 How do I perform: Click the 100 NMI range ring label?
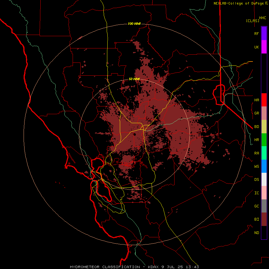[x=134, y=24]
